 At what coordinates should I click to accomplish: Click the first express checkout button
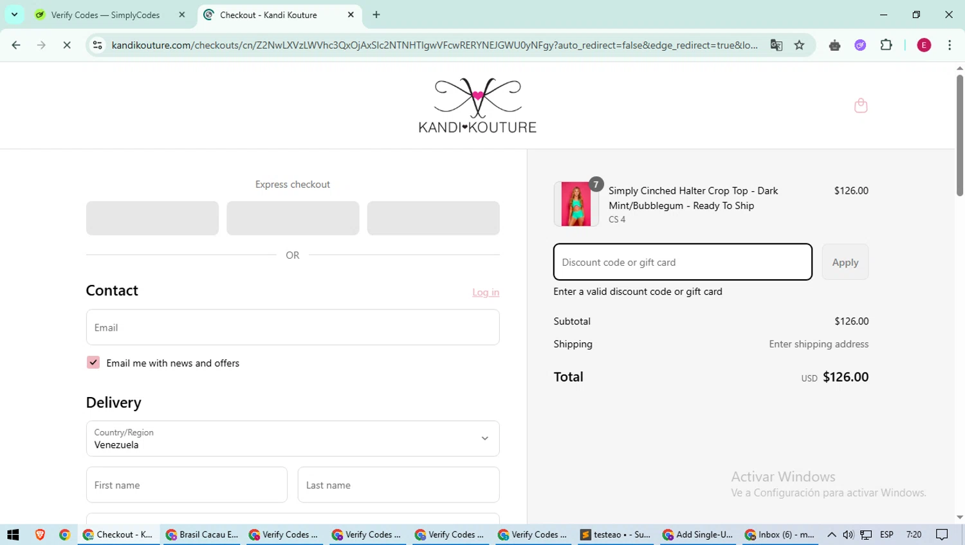click(152, 218)
